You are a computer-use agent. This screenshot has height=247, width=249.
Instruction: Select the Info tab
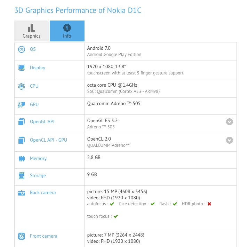click(67, 31)
